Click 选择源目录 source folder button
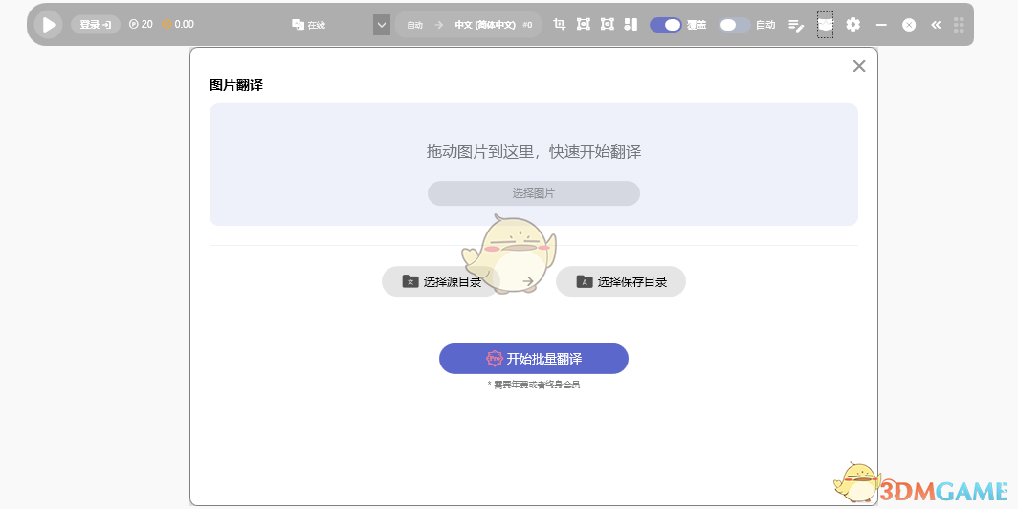The height and width of the screenshot is (509, 1018). pos(439,281)
